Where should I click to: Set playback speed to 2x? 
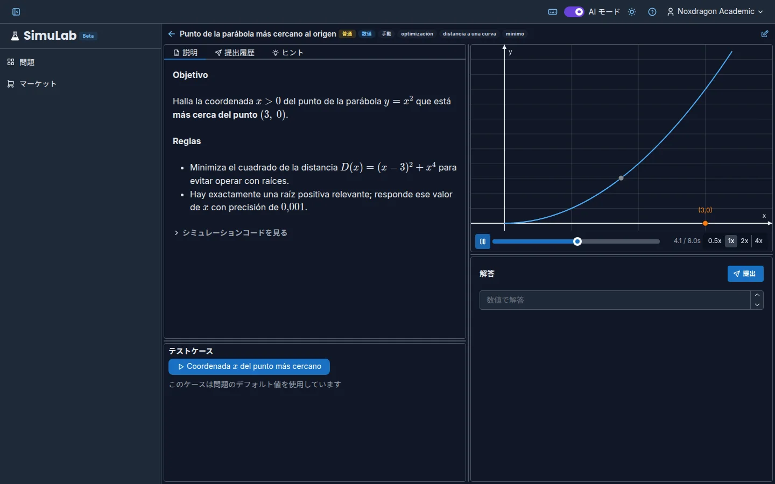tap(744, 241)
